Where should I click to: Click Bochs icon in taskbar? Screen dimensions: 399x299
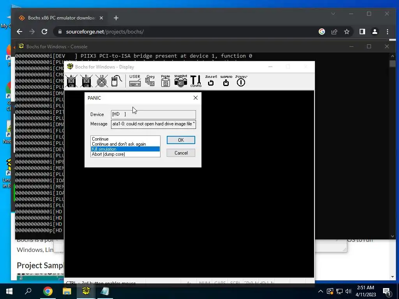click(86, 291)
